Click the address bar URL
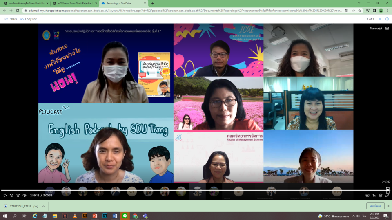 coord(185,11)
